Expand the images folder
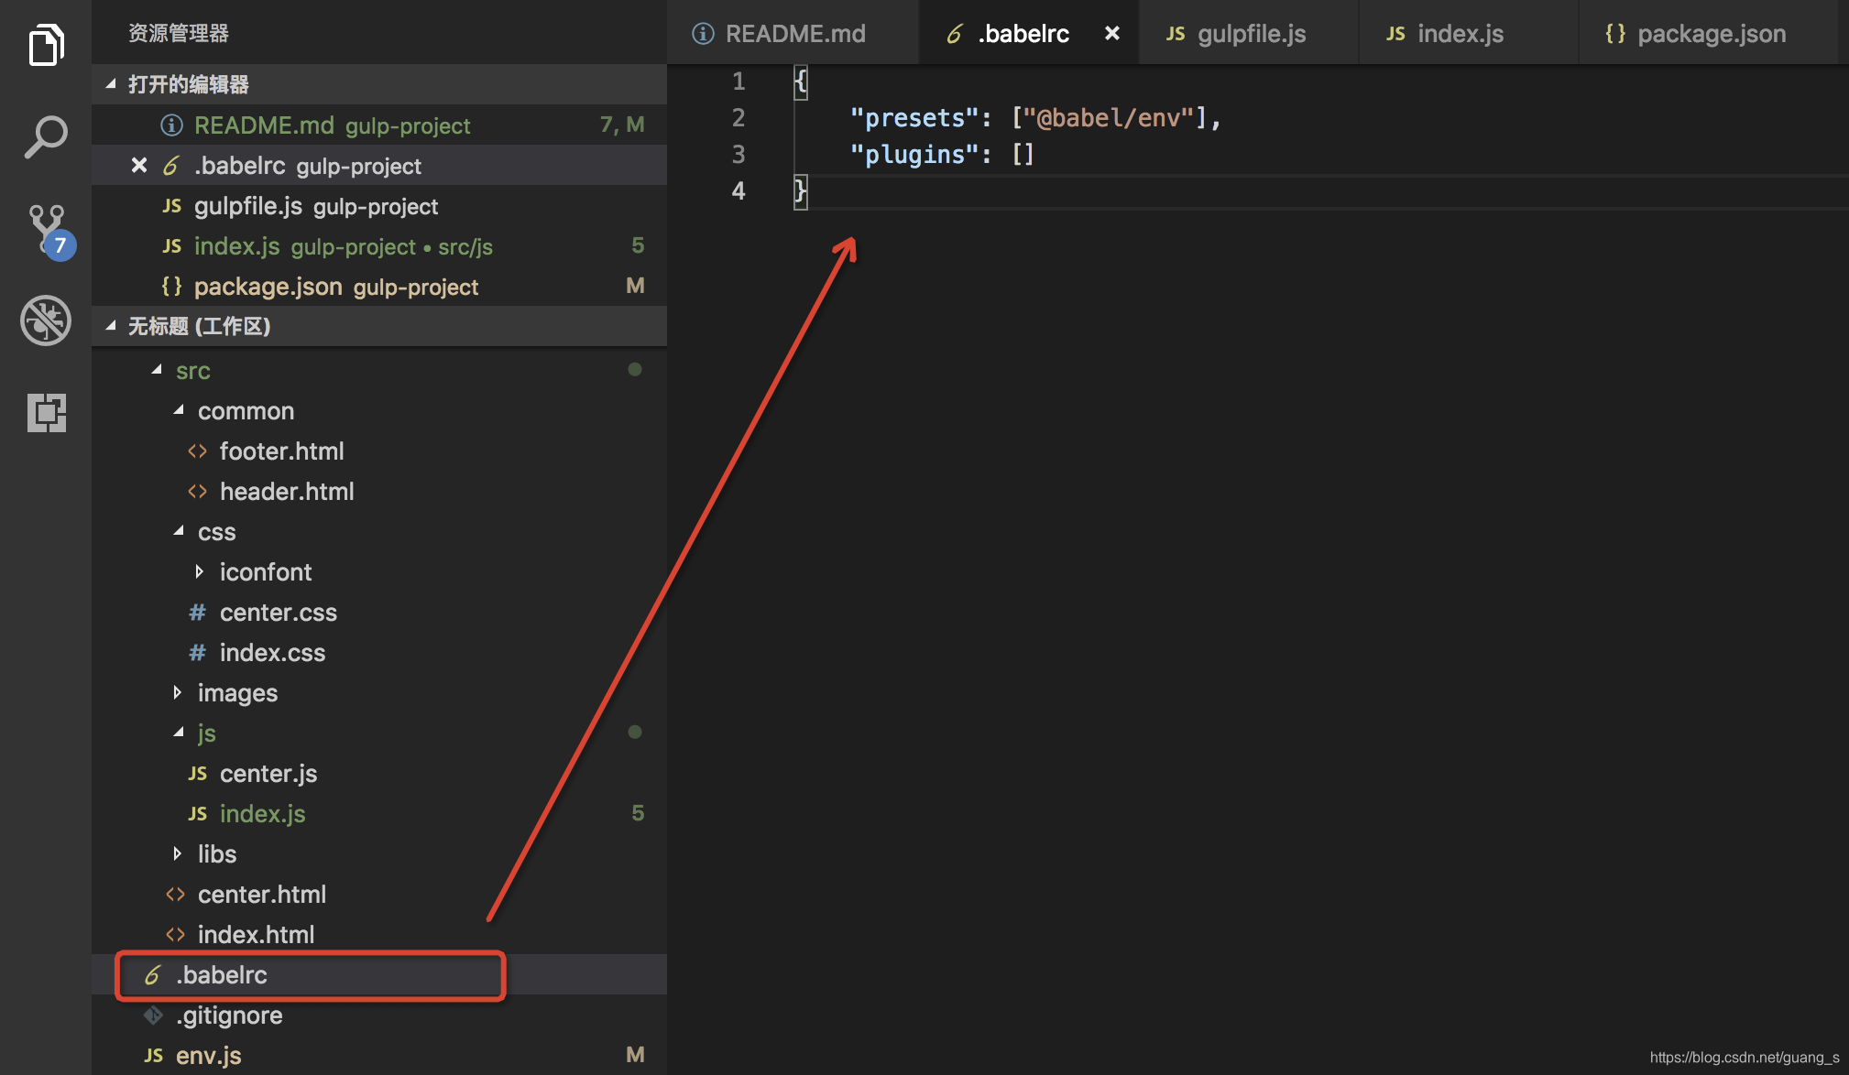The image size is (1849, 1075). pos(177,693)
